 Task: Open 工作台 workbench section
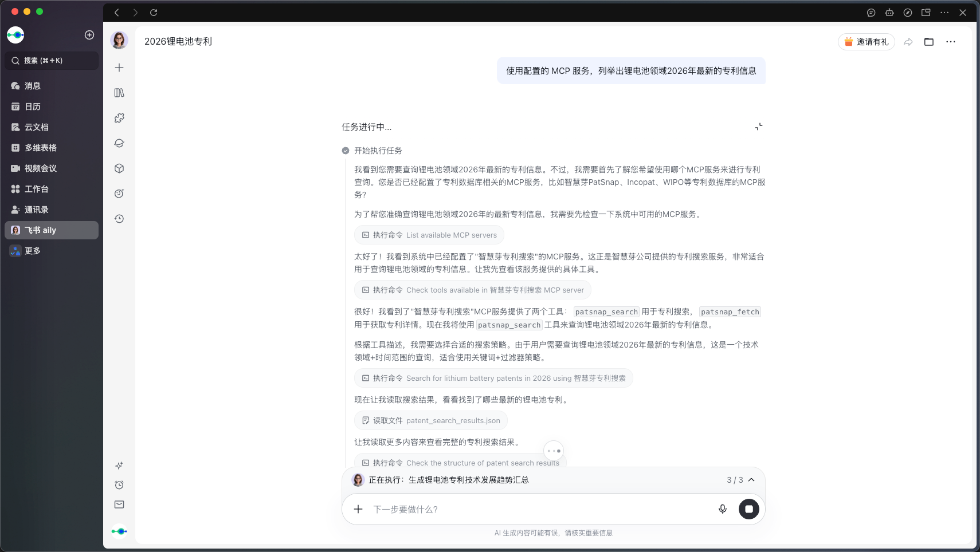click(52, 189)
